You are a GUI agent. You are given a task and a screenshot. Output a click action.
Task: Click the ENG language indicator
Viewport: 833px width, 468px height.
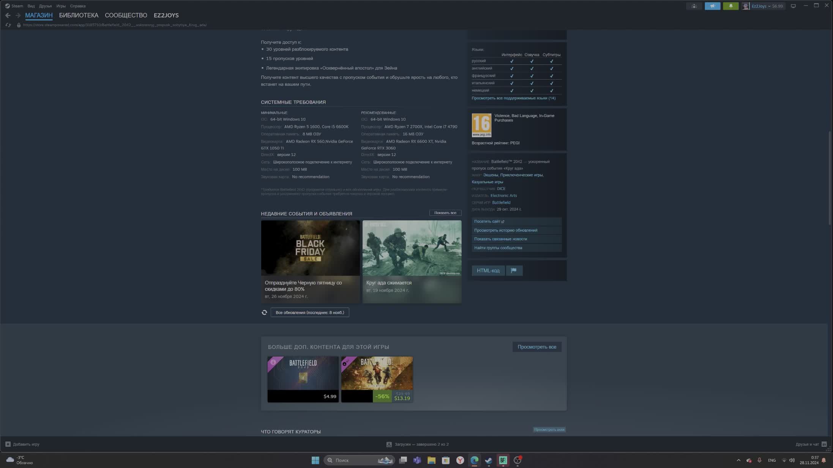771,460
